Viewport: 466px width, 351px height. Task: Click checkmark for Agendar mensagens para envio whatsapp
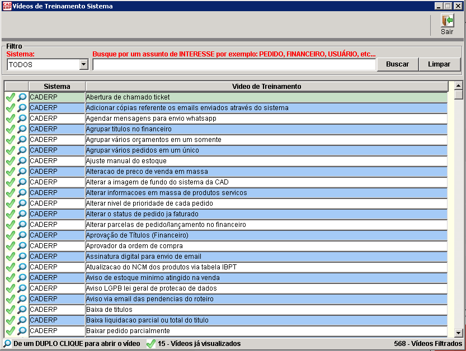click(x=11, y=118)
